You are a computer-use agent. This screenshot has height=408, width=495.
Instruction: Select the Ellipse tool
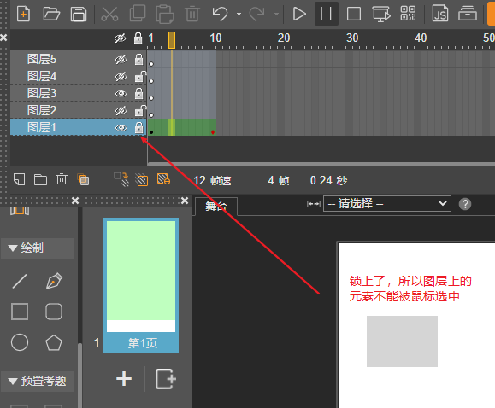click(x=20, y=342)
